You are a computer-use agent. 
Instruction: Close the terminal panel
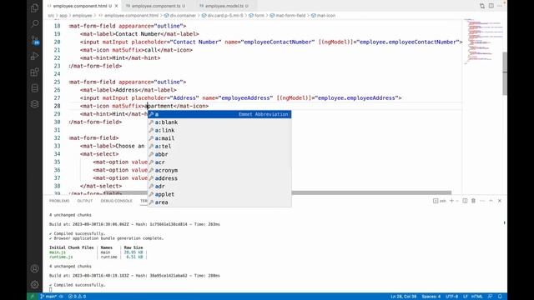point(500,201)
